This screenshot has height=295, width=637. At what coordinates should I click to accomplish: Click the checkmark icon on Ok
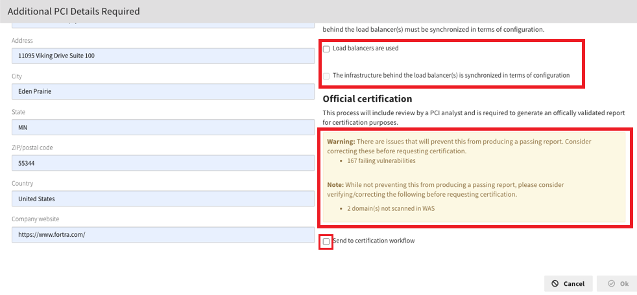point(610,283)
